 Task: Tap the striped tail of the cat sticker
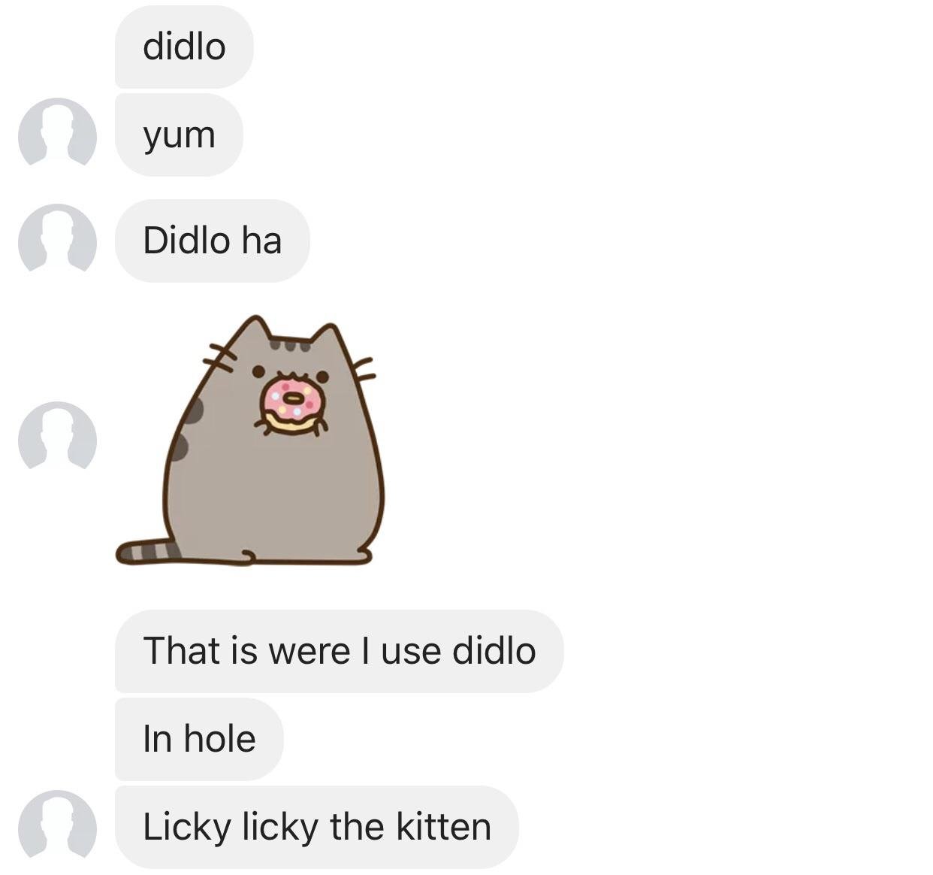point(146,551)
